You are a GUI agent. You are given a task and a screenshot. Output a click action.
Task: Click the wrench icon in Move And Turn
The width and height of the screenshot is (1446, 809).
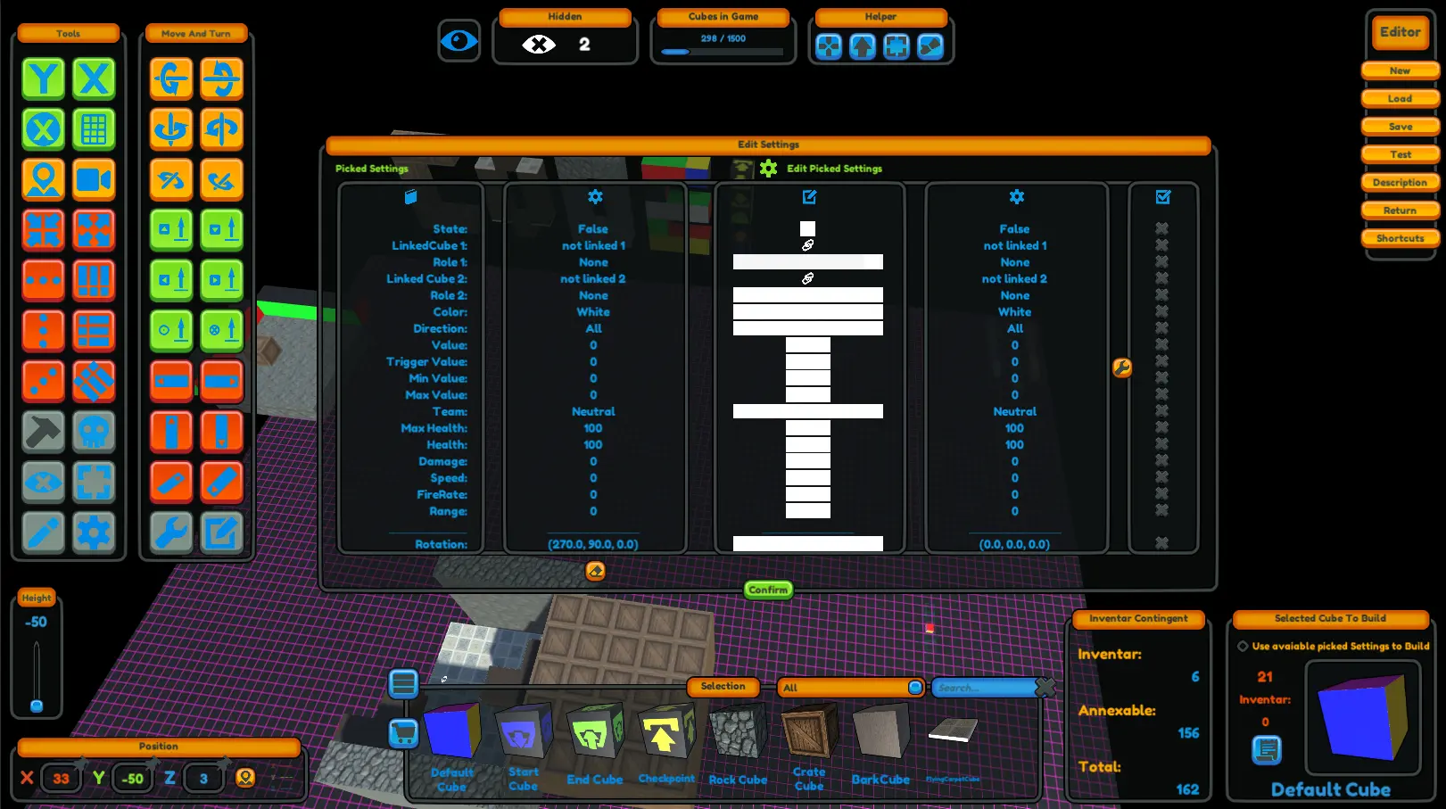(x=171, y=533)
